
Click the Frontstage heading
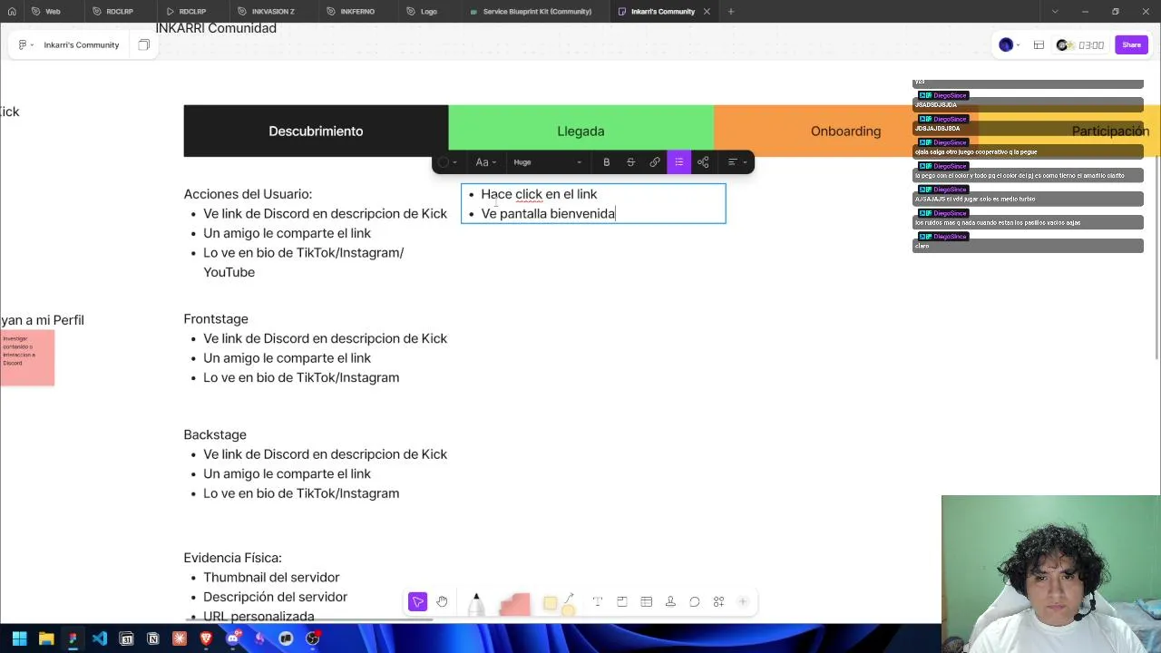pos(216,319)
